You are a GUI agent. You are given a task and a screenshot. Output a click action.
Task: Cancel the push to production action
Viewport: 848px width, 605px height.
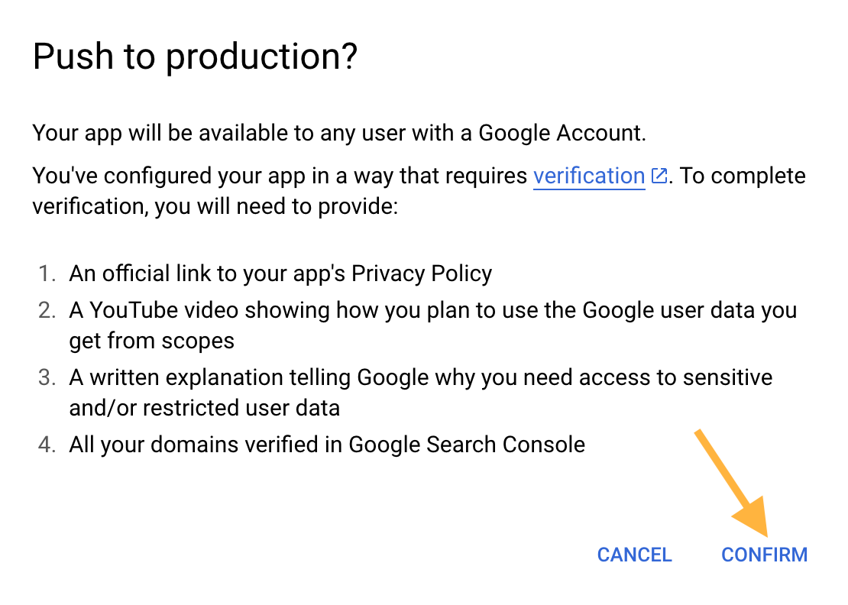tap(634, 555)
